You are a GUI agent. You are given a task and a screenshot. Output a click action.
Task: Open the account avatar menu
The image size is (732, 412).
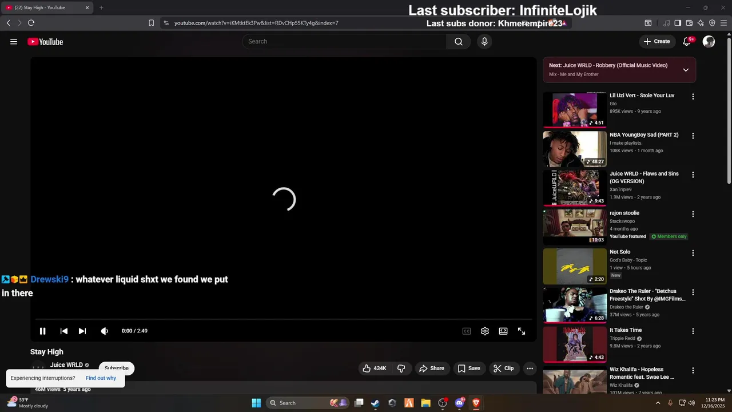coord(709,41)
